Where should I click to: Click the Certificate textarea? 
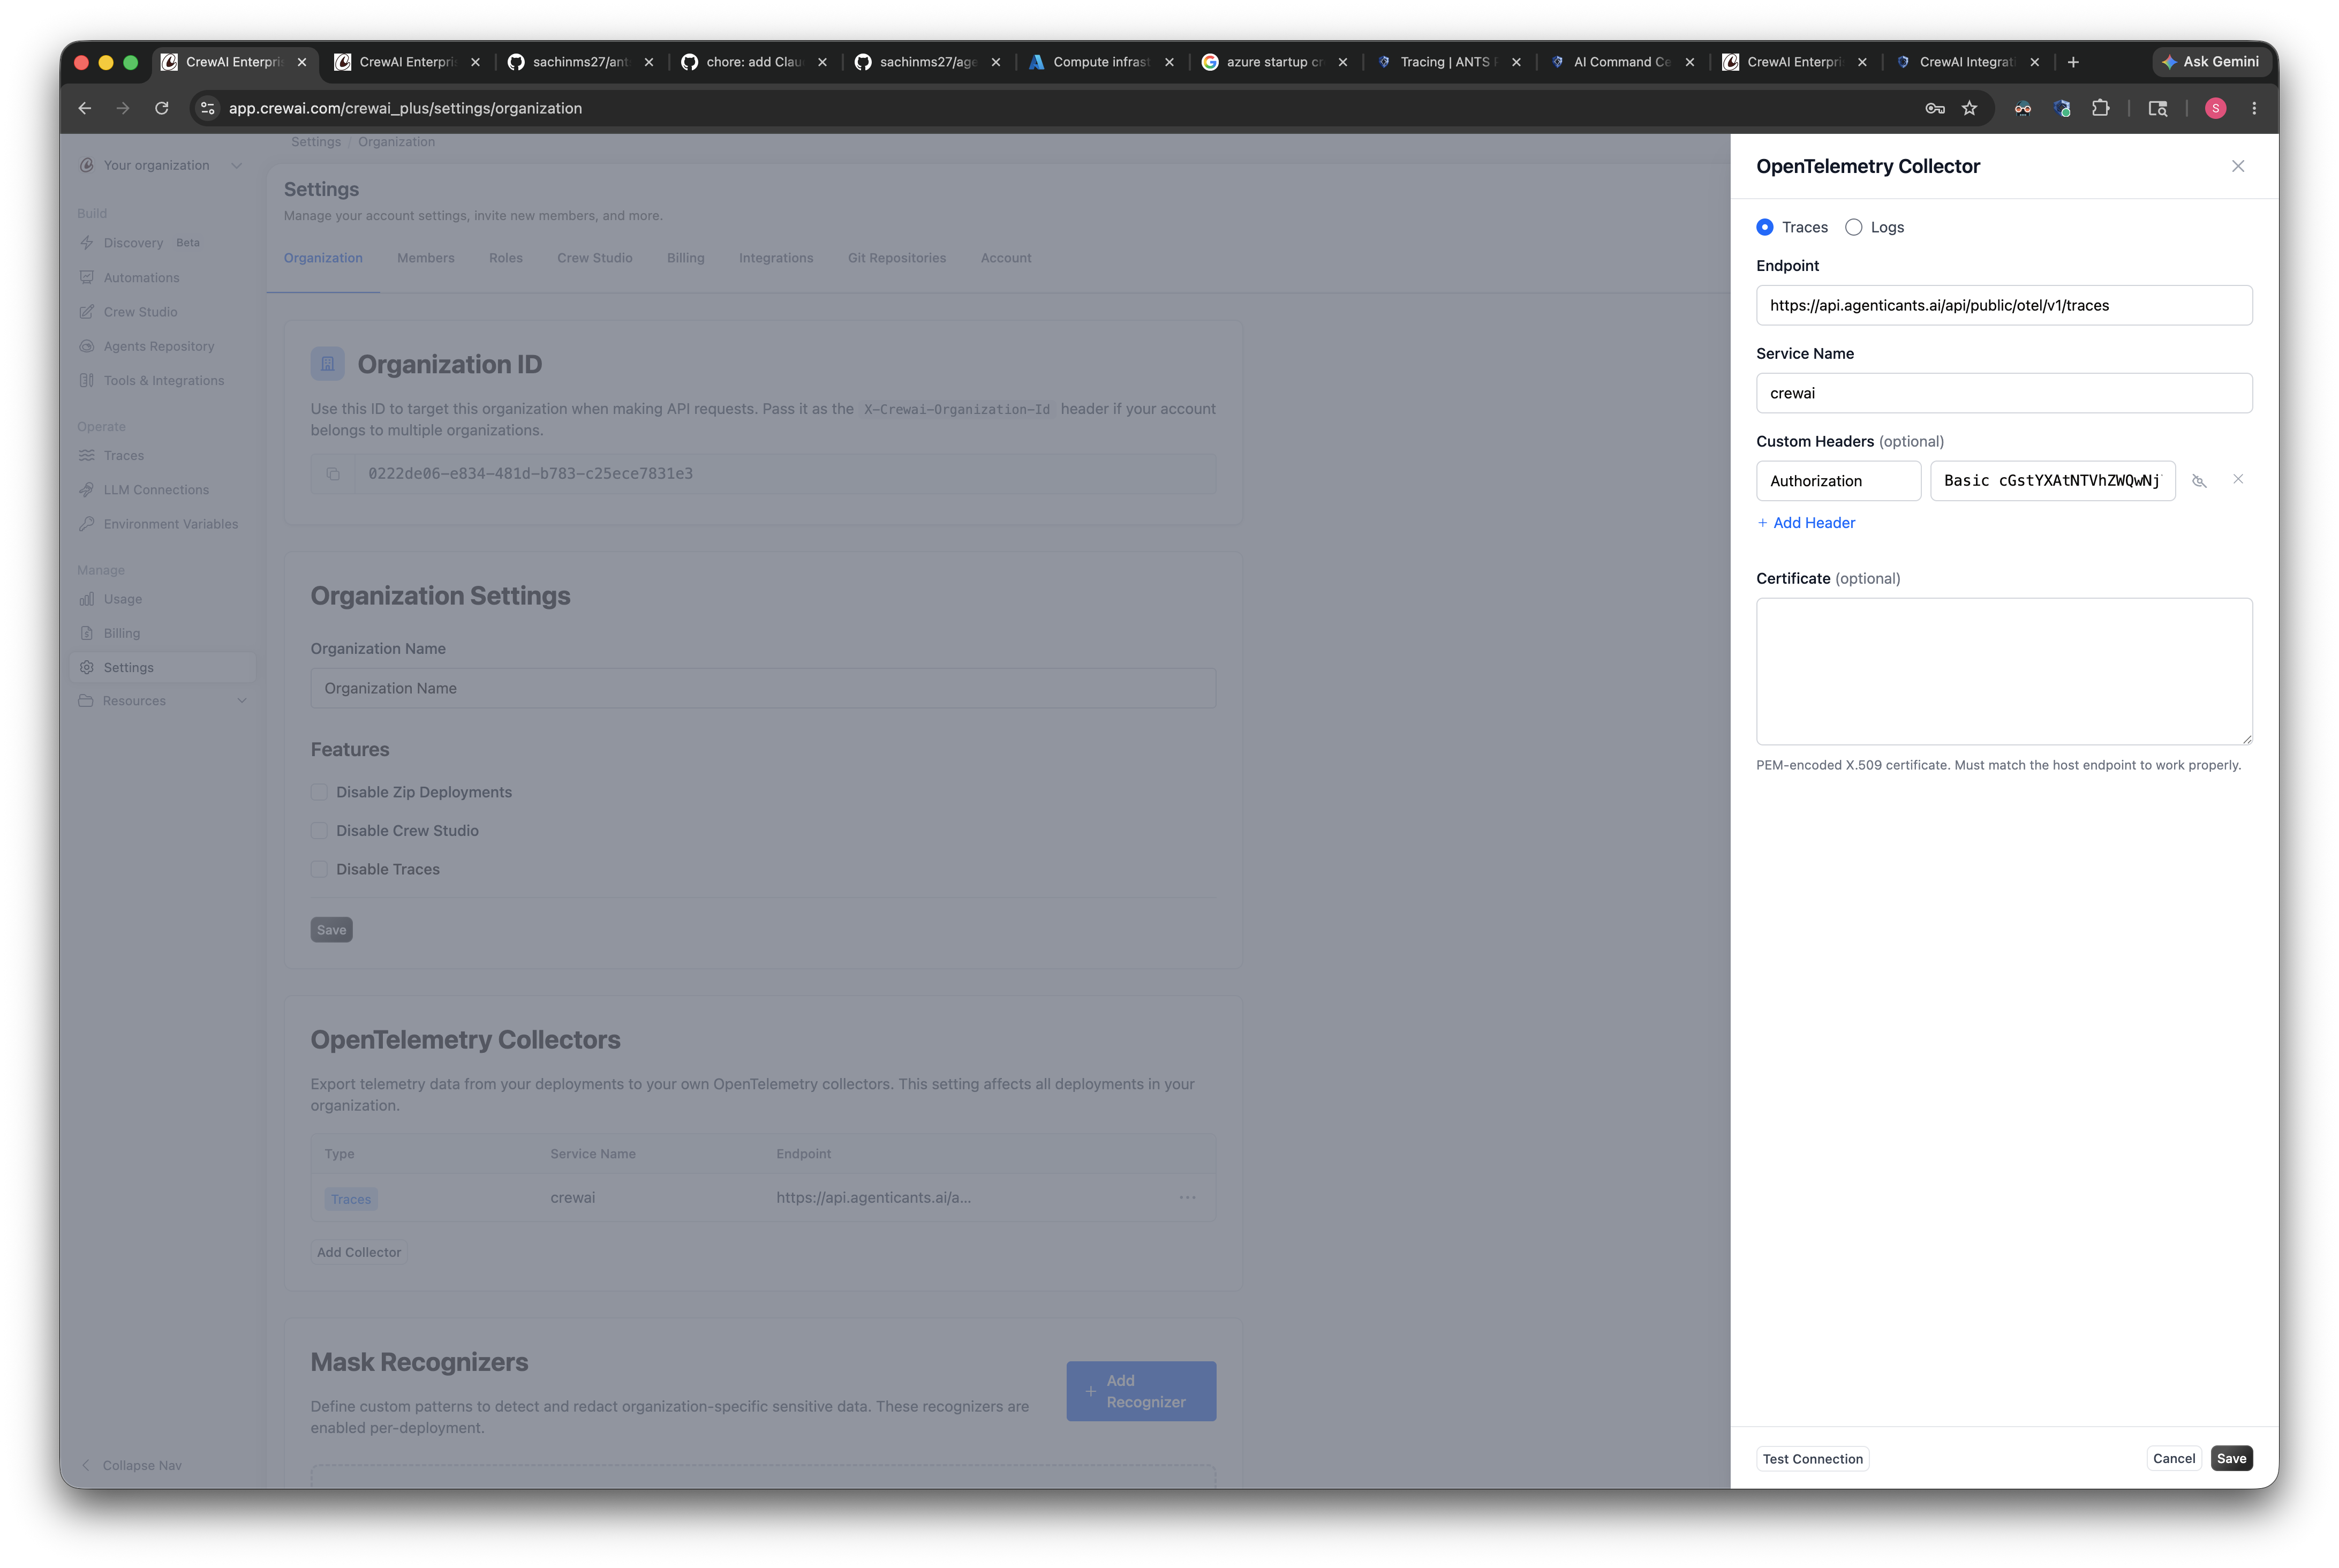pyautogui.click(x=2004, y=671)
